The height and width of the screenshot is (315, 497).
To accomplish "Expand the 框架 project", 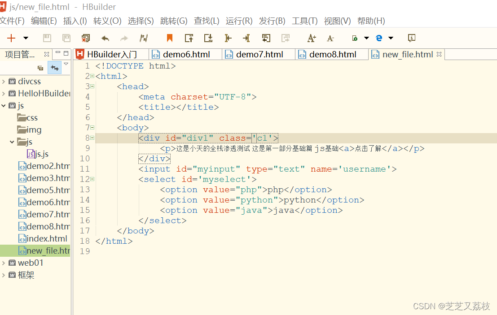I will click(4, 275).
